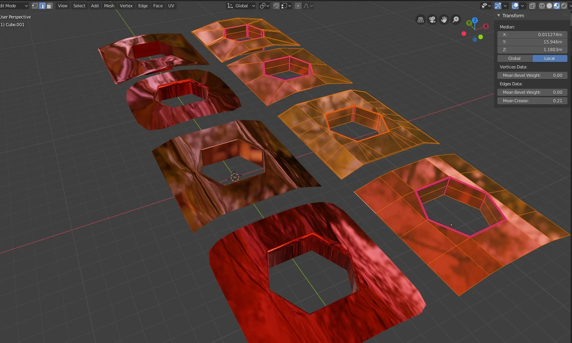Open the UV menu
The height and width of the screenshot is (343, 572).
[x=171, y=6]
